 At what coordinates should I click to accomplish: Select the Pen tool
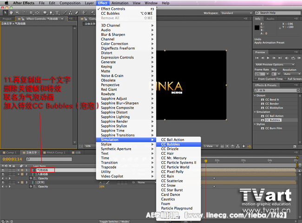coord(51,13)
